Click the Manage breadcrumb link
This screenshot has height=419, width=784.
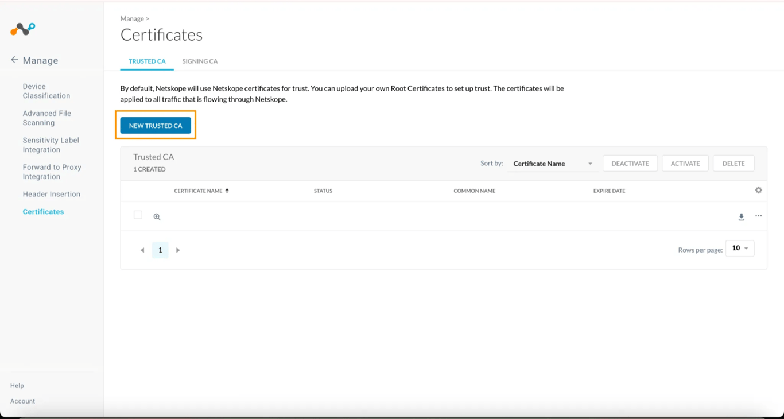click(x=132, y=19)
